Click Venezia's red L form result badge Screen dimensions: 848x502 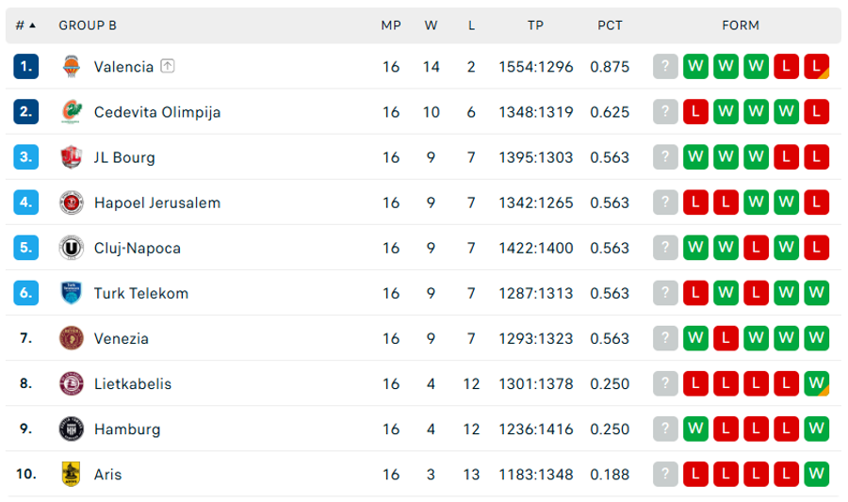(x=726, y=338)
